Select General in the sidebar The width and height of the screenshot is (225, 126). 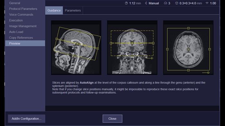[15, 3]
